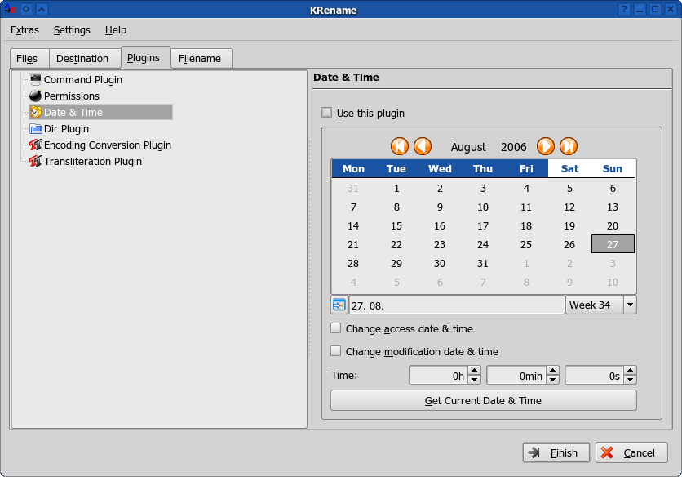This screenshot has height=477, width=682.
Task: Increase the hours value
Action: pyautogui.click(x=475, y=371)
